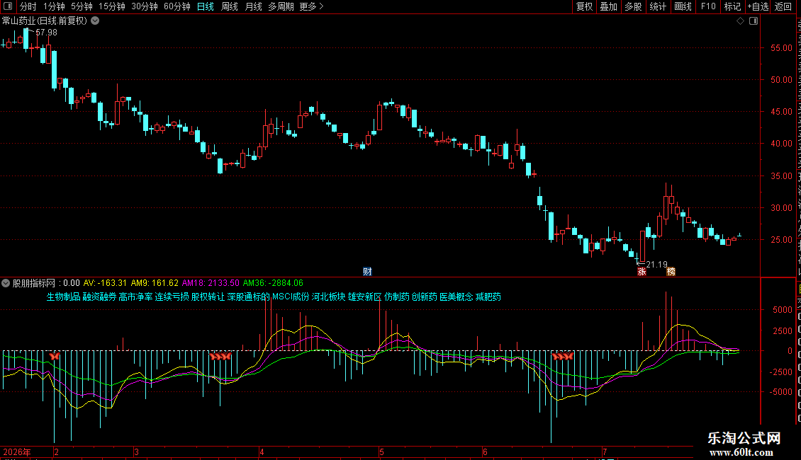
Task: Open the MSCI成份 tag
Action: (291, 297)
